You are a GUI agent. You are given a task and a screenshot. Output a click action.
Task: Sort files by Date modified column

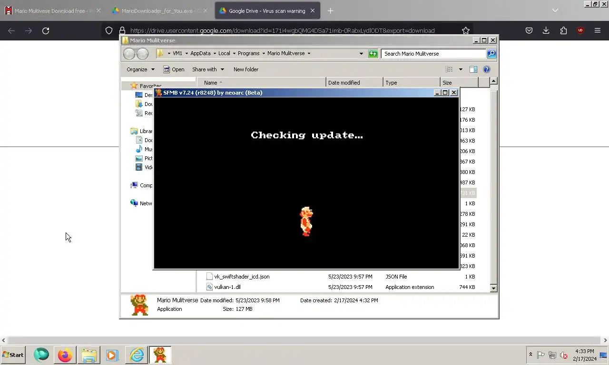tap(354, 83)
